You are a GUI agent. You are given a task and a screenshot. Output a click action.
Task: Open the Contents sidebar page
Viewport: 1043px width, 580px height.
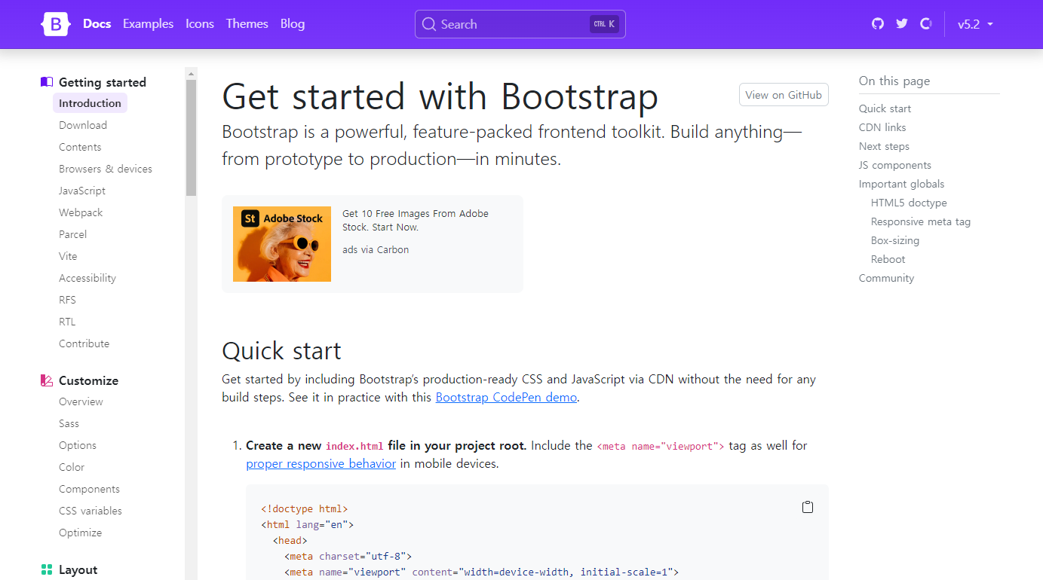click(80, 147)
